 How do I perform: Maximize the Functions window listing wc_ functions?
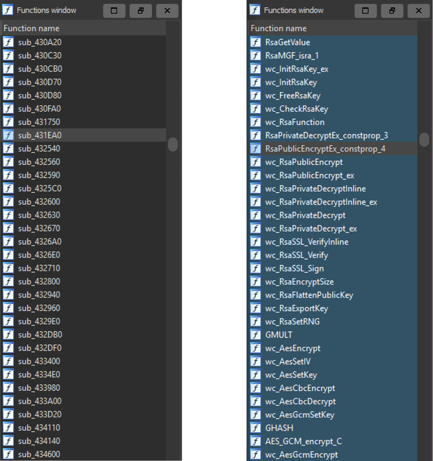365,10
